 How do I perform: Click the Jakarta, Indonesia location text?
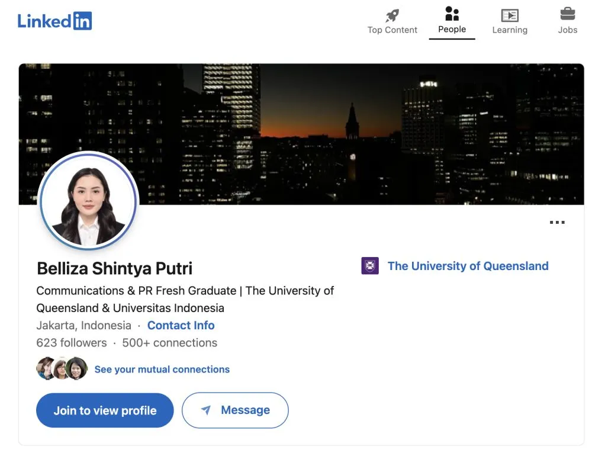coord(84,326)
